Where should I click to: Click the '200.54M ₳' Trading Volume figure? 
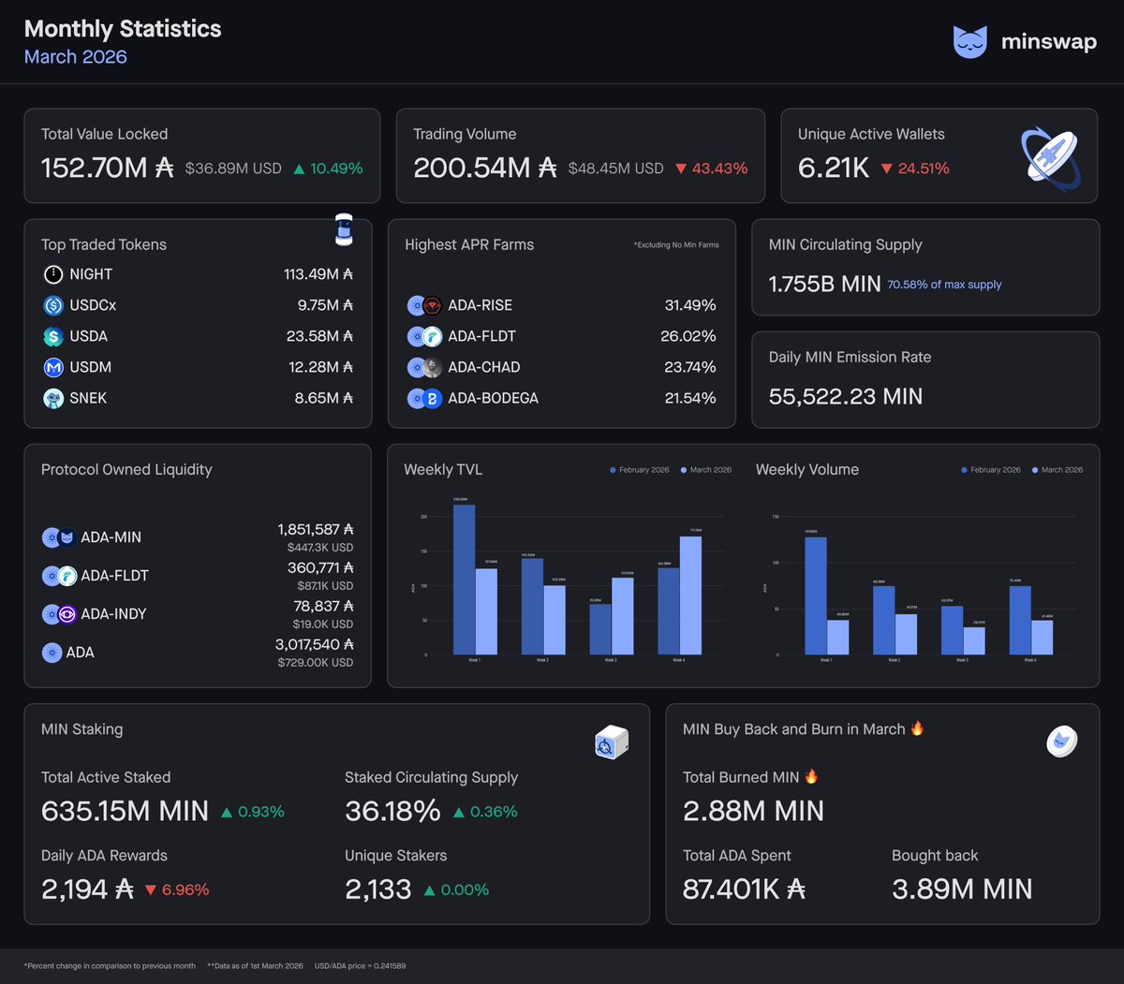pos(485,168)
